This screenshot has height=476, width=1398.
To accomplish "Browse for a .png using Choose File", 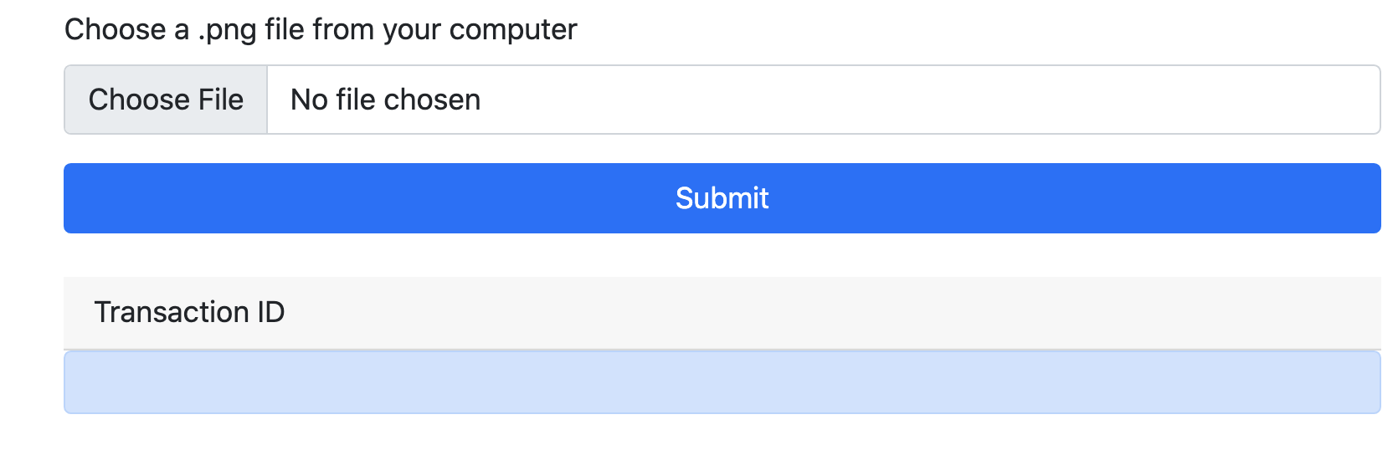I will tap(166, 100).
